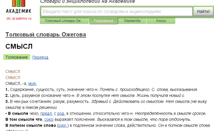Screen dimensions: 214x131
Task: Click the example 'Действовать со смыслом.'
Action: click(x=139, y=101)
